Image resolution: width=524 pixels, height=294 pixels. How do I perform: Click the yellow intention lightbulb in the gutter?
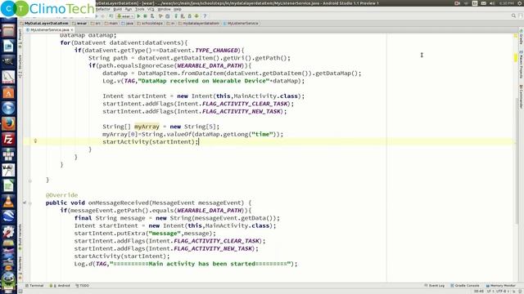tap(35, 141)
